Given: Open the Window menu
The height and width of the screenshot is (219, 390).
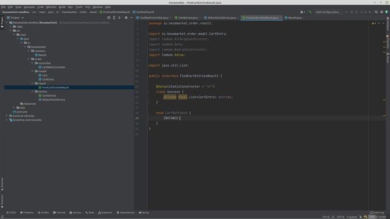Looking at the screenshot, I should (97, 7).
